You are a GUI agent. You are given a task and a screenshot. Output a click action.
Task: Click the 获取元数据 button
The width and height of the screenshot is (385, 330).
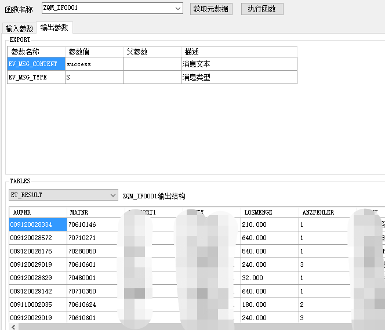pos(211,9)
